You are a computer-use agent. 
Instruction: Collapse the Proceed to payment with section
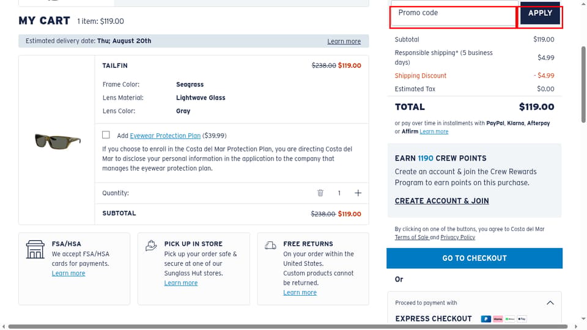tap(550, 302)
